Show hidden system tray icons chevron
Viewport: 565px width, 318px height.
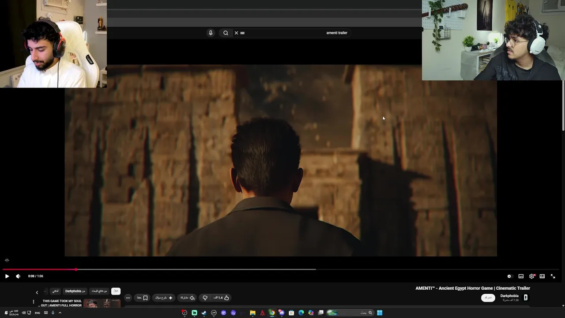[60, 313]
